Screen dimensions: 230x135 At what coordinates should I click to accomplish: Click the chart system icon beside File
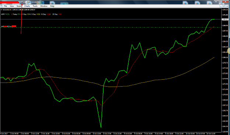point(1,6)
